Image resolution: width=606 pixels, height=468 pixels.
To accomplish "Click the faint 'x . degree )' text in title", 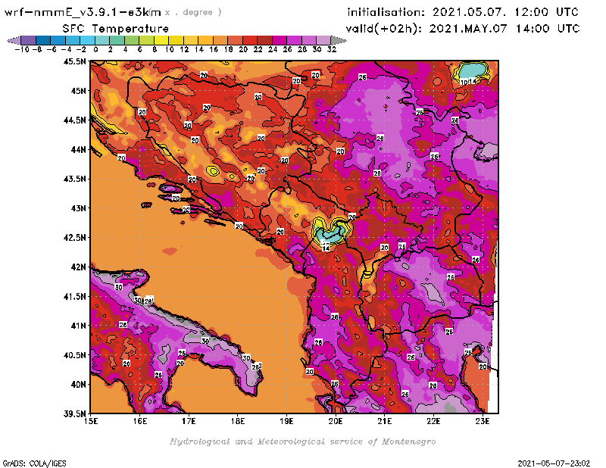I will (x=193, y=12).
